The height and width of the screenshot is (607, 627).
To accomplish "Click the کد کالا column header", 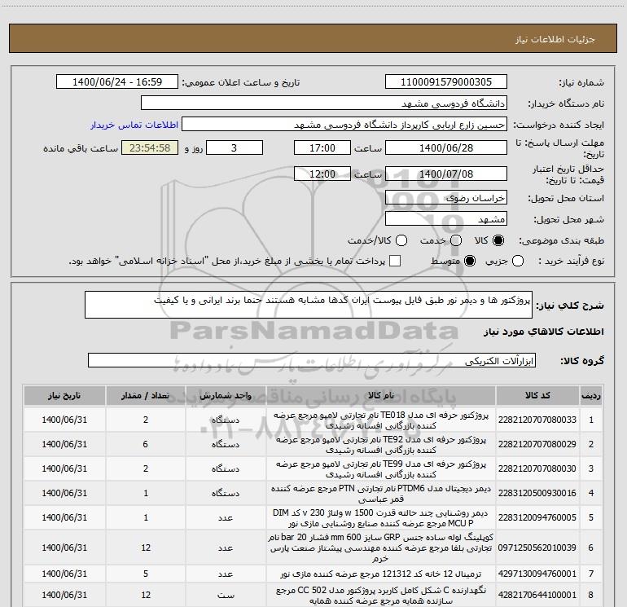I will 537,396.
